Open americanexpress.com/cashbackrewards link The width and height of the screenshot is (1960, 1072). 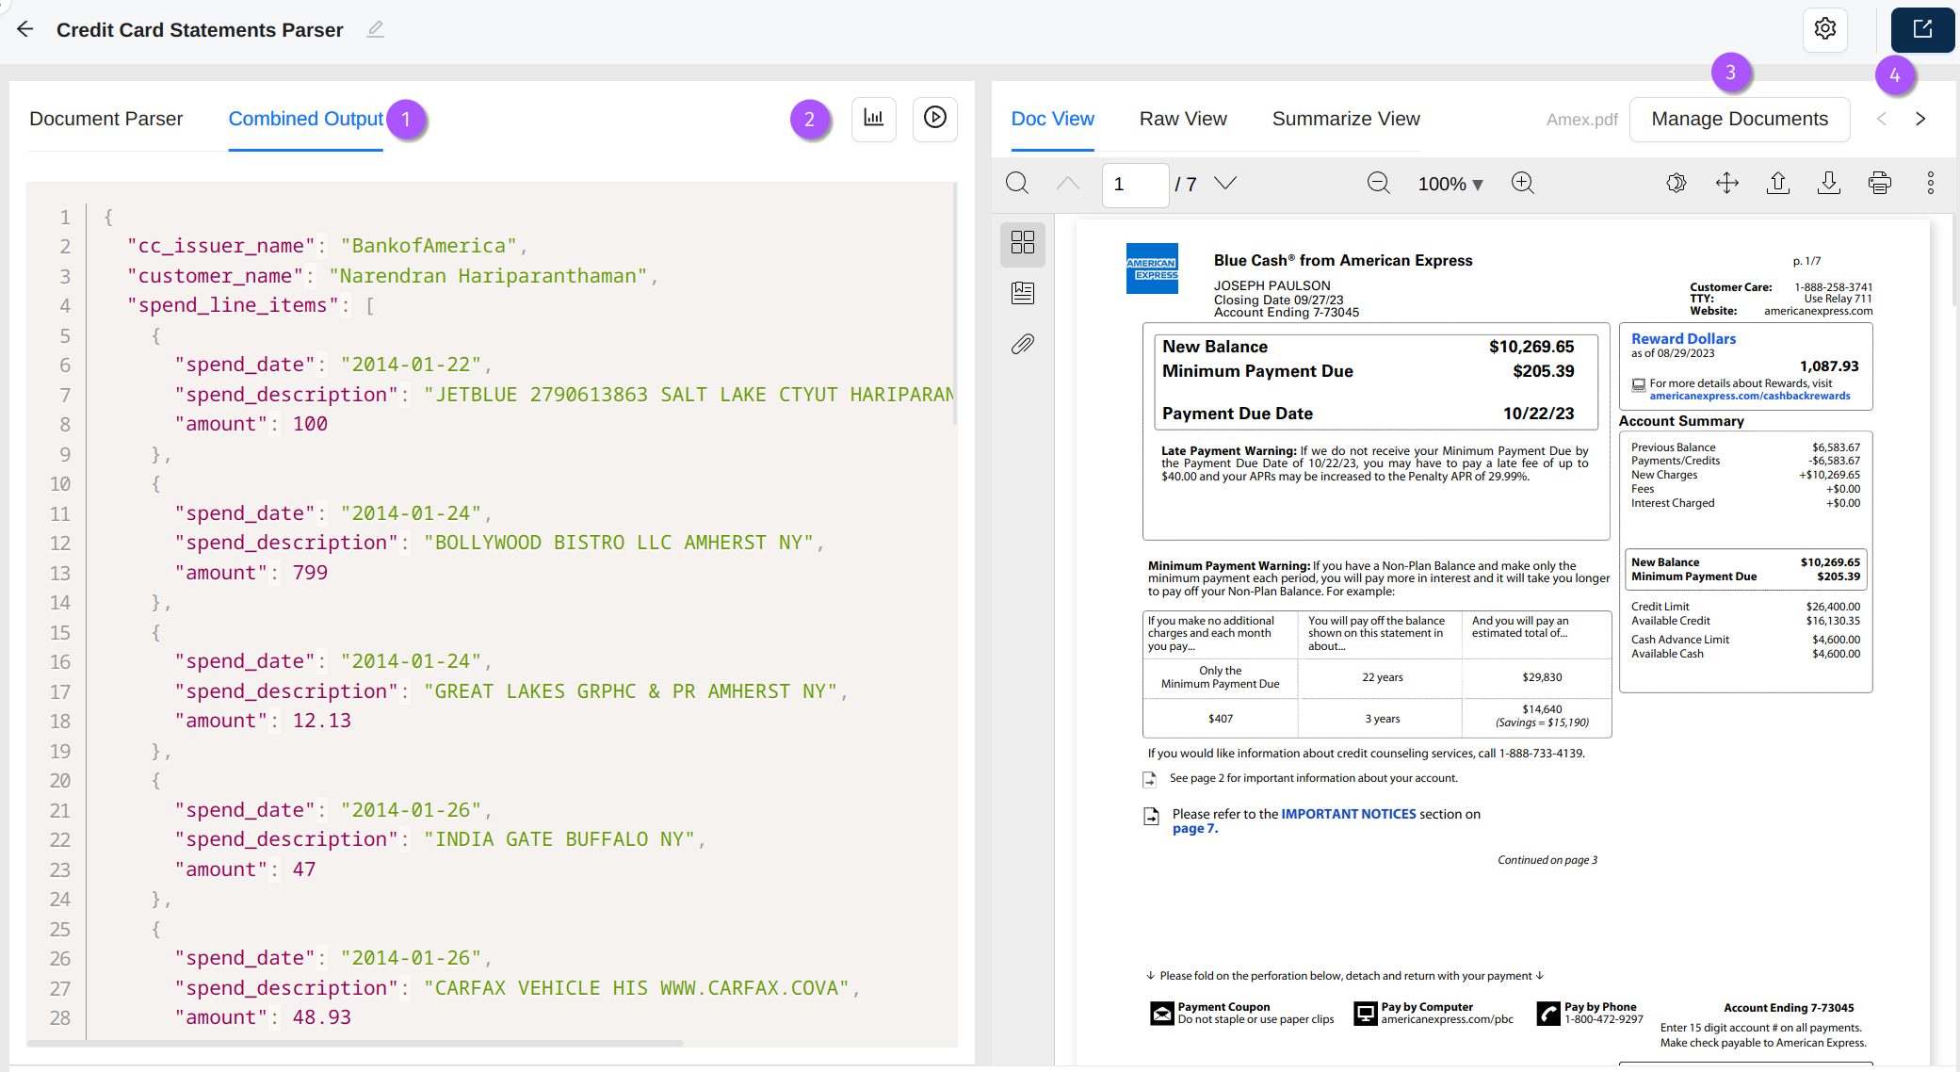(1749, 396)
